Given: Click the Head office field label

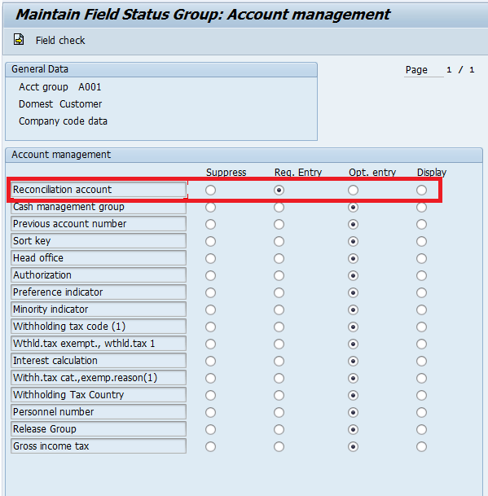Looking at the screenshot, I should click(x=99, y=258).
